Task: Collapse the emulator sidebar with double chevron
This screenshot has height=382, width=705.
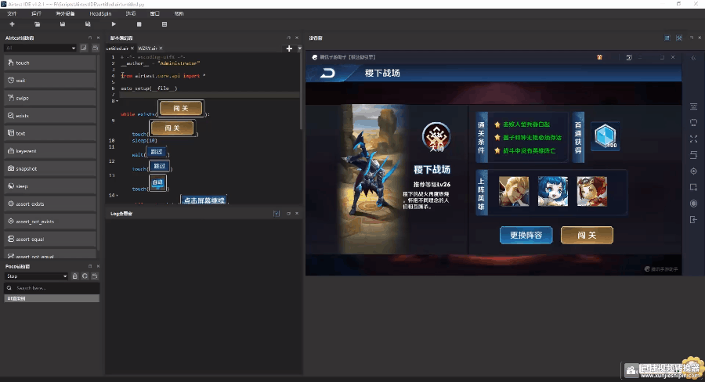Action: pyautogui.click(x=693, y=57)
